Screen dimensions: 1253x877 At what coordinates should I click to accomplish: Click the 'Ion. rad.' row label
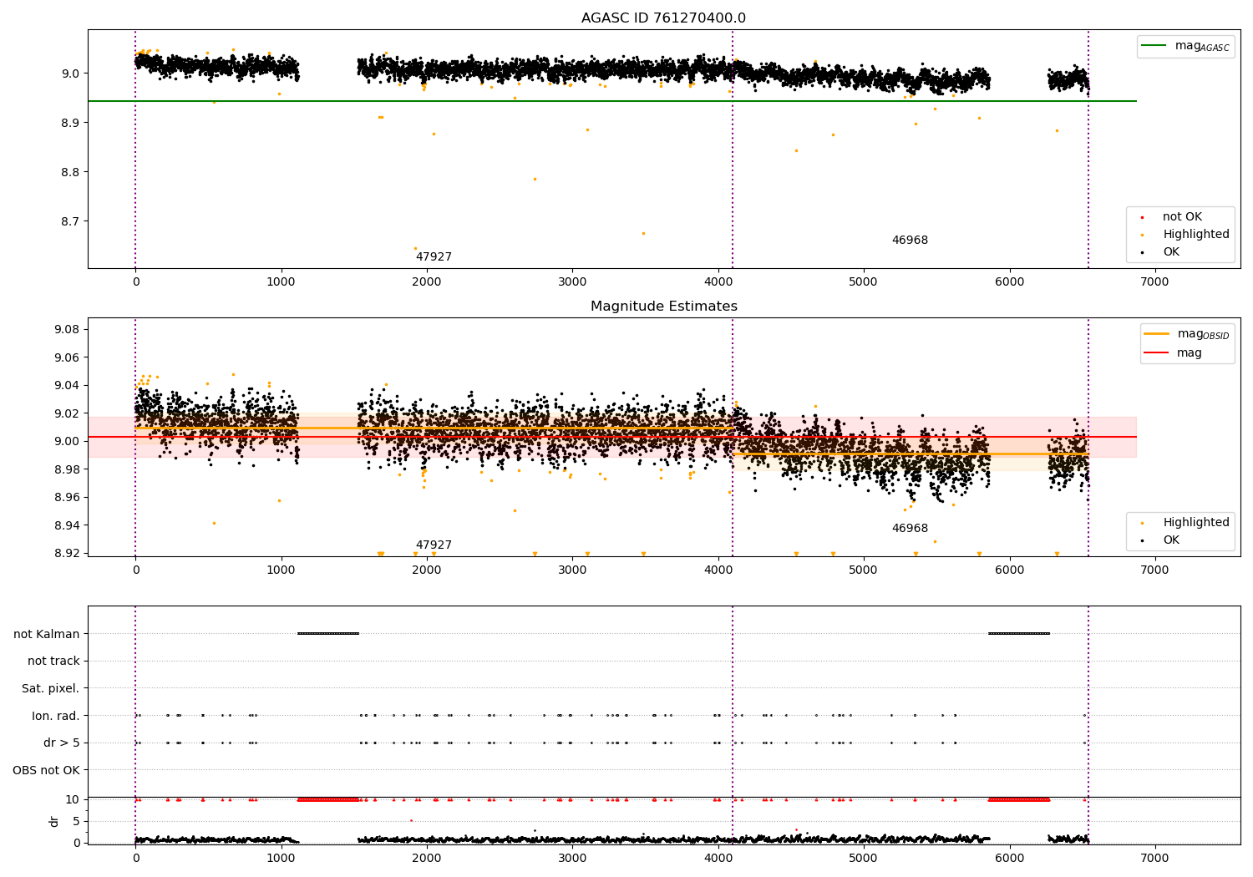pos(56,716)
